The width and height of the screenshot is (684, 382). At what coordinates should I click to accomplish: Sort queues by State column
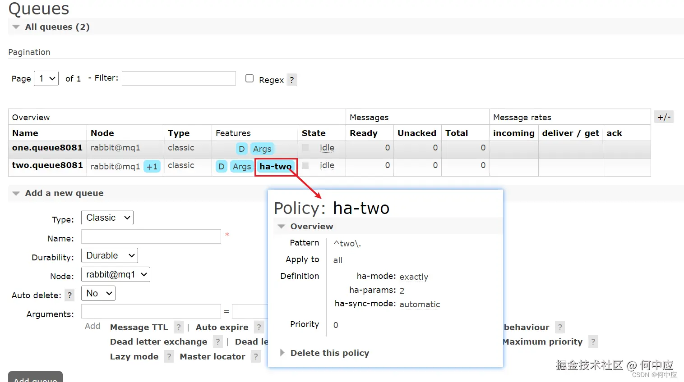point(314,133)
